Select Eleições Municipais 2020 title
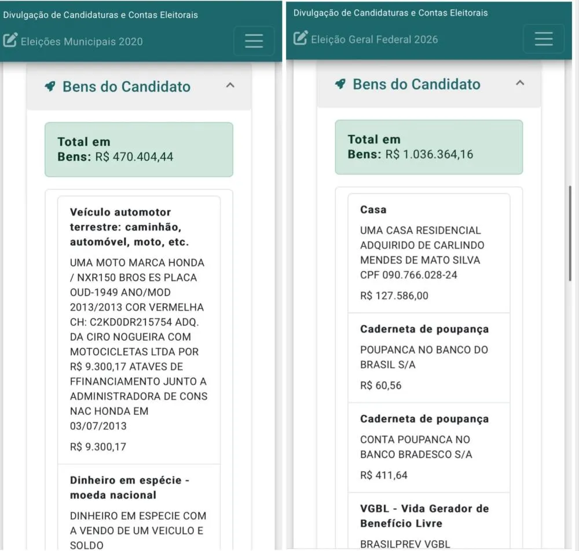 (82, 41)
